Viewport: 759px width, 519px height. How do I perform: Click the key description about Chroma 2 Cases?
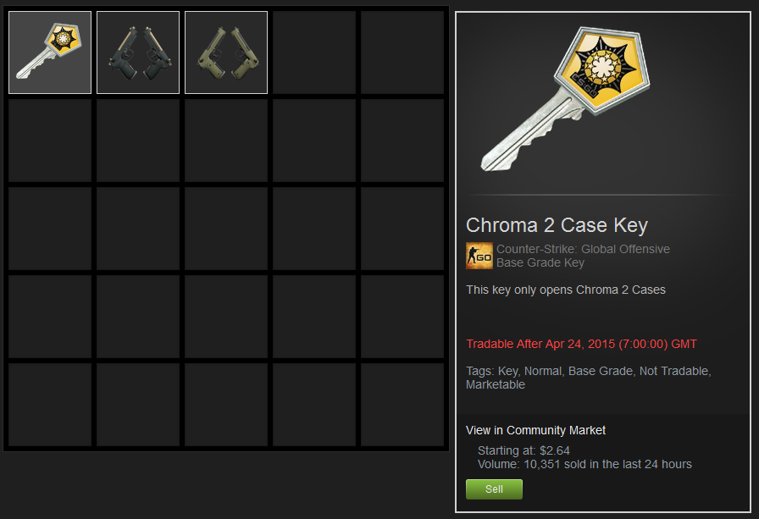(x=565, y=290)
